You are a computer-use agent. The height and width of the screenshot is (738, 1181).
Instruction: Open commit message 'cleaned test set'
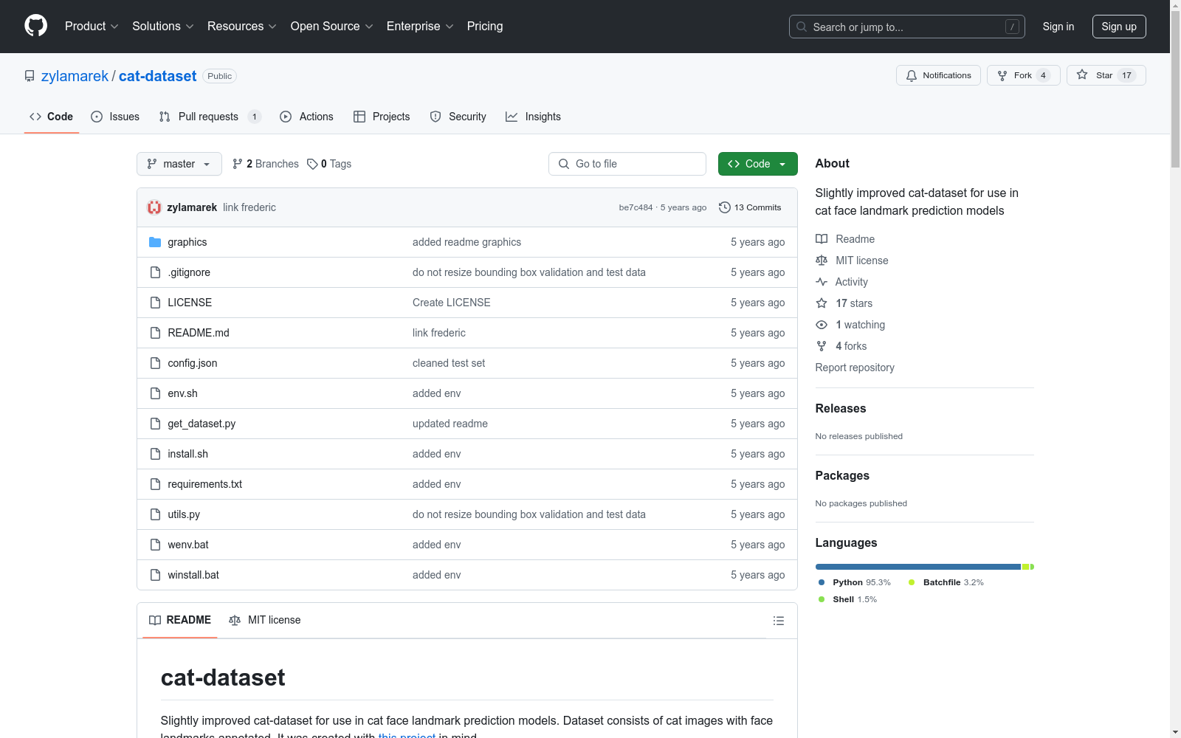point(449,363)
